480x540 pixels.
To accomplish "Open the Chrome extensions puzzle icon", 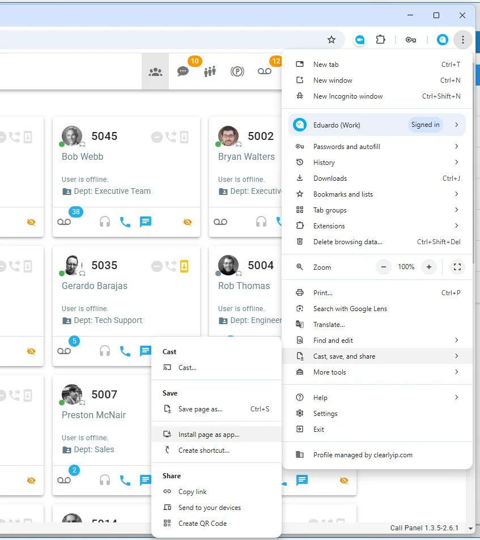I will pyautogui.click(x=380, y=40).
